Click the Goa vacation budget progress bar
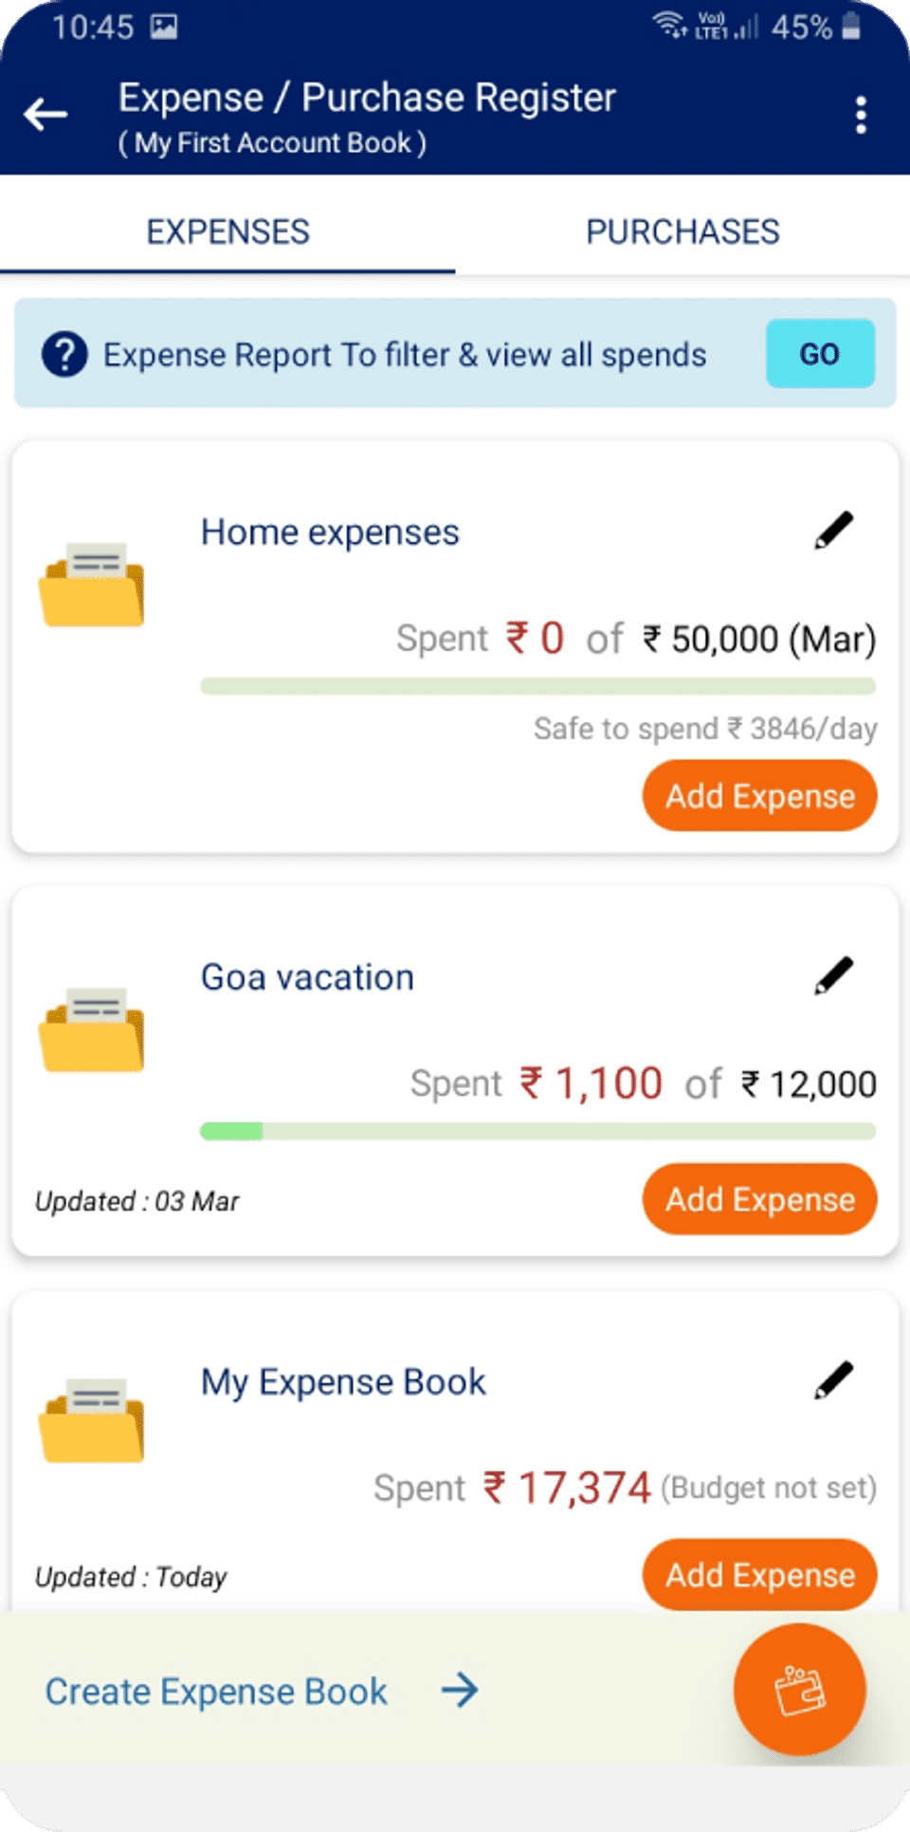The height and width of the screenshot is (1832, 910). 537,1131
